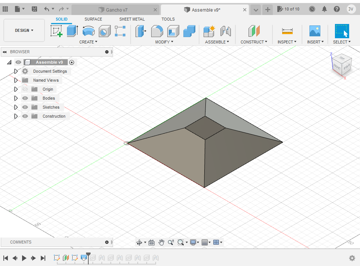Open the MODIFY dropdown menu
The width and height of the screenshot is (360, 266).
(x=164, y=42)
